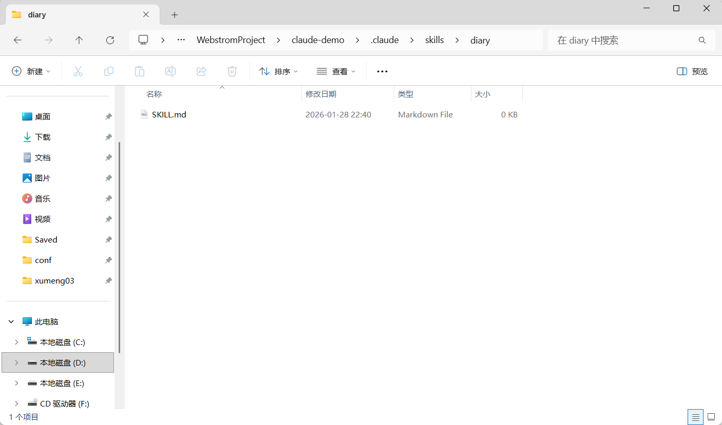The height and width of the screenshot is (425, 722).
Task: Click the Copy icon in toolbar
Action: pyautogui.click(x=109, y=71)
